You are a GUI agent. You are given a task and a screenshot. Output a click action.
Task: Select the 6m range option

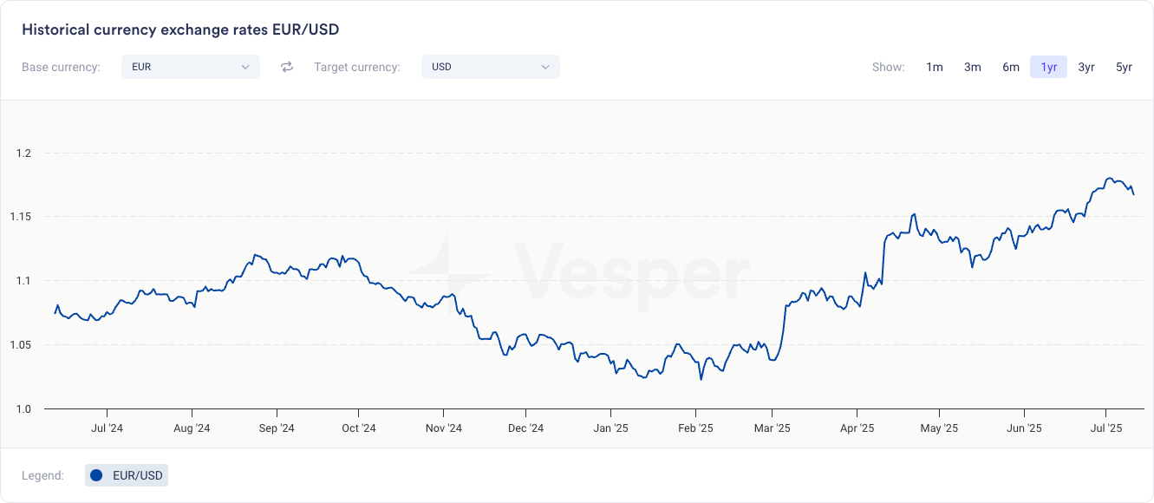(1011, 67)
